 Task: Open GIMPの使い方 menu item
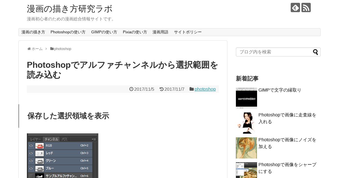click(x=104, y=32)
